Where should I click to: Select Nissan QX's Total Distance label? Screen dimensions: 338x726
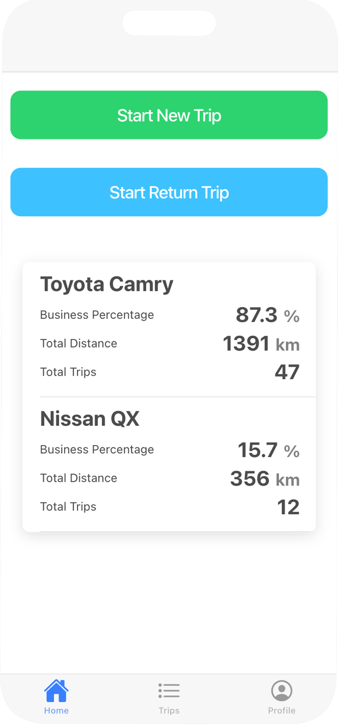(x=79, y=478)
